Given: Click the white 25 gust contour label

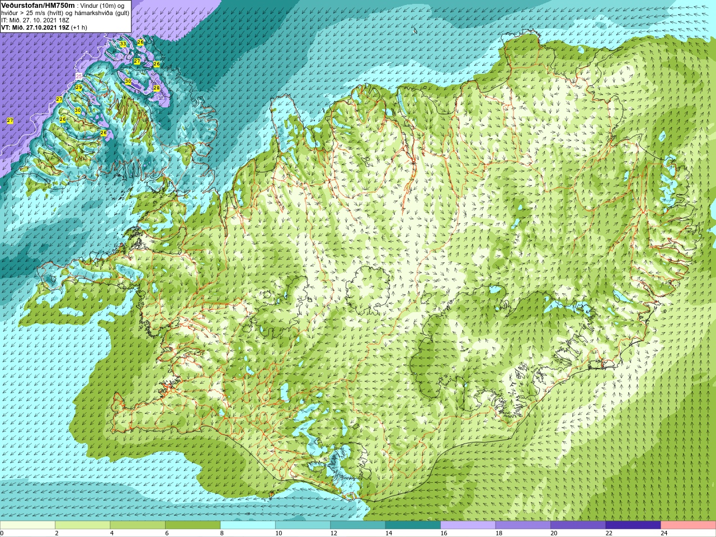Looking at the screenshot, I should (79, 76).
